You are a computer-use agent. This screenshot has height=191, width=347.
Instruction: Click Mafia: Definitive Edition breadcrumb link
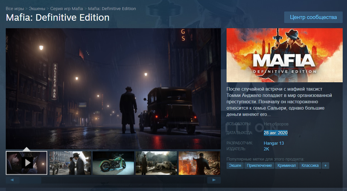pyautogui.click(x=112, y=9)
